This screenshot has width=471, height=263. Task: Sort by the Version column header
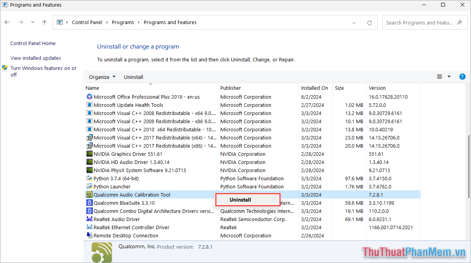point(393,88)
